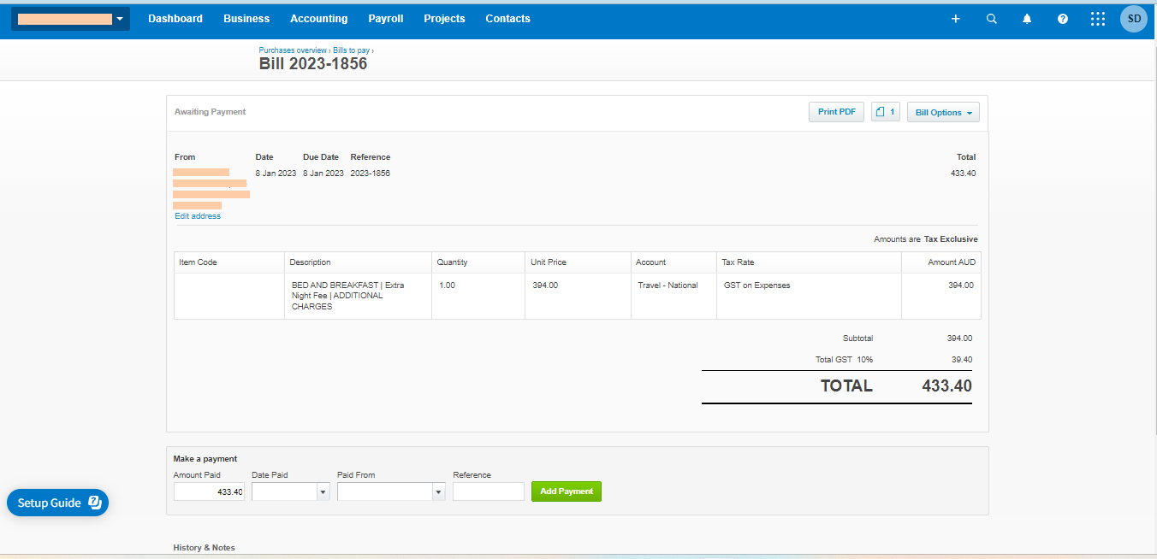The image size is (1157, 559).
Task: Click the Edit address link
Action: tap(198, 216)
